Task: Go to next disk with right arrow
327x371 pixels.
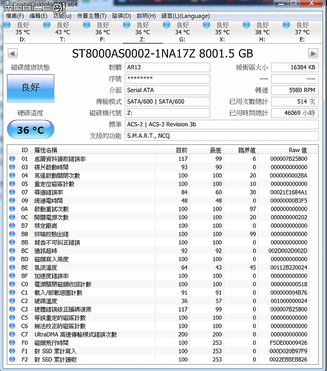Action: pyautogui.click(x=313, y=54)
